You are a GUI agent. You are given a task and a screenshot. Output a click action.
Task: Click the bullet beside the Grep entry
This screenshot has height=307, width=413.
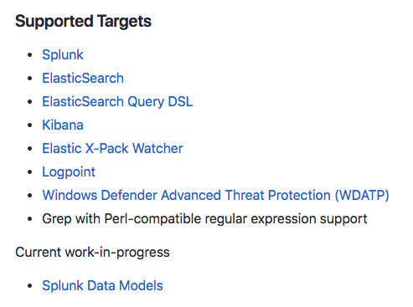click(x=30, y=219)
